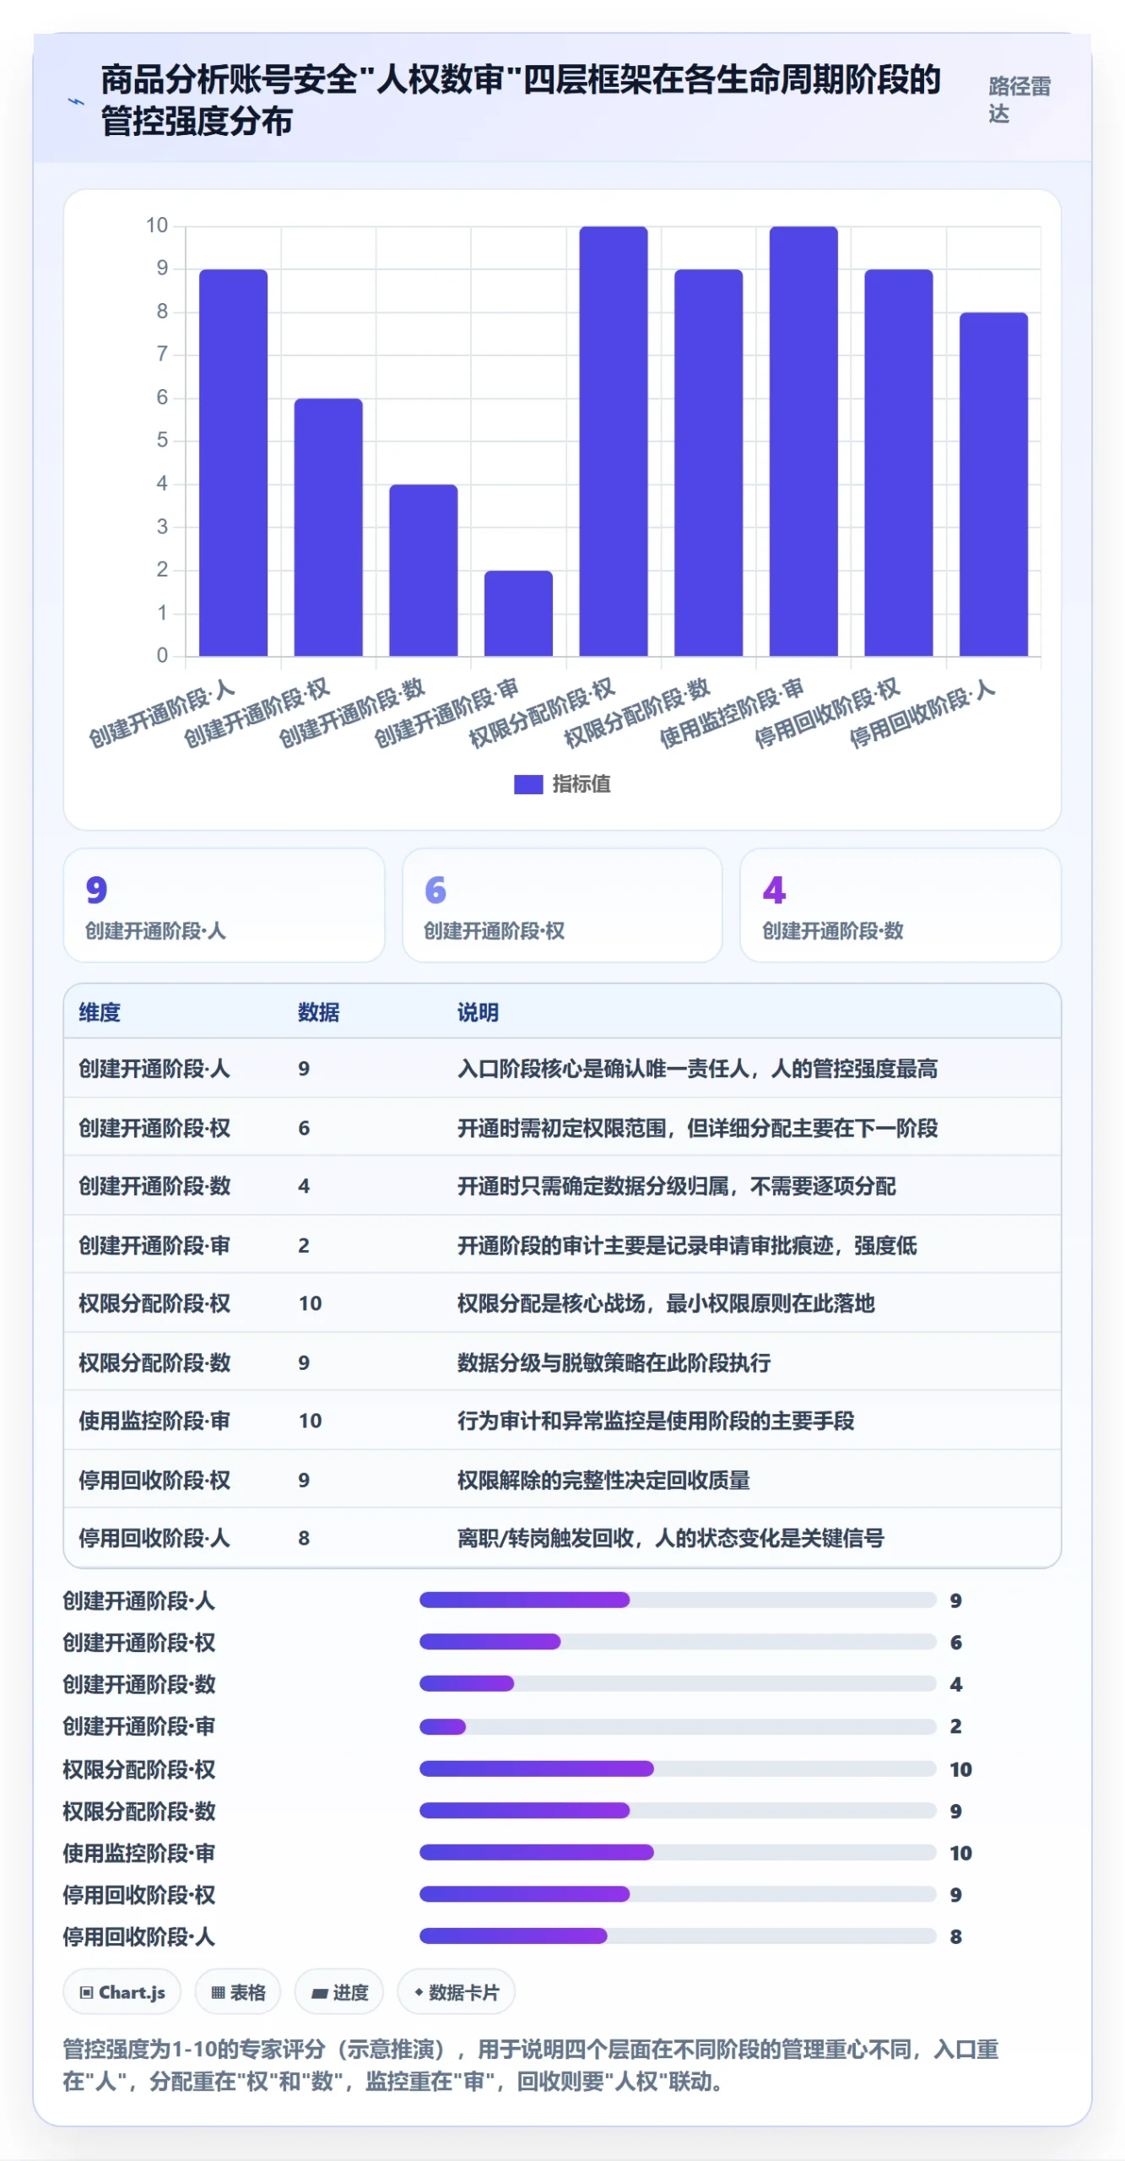
Task: Click the 路径雷达 label in the header
Action: [1020, 100]
